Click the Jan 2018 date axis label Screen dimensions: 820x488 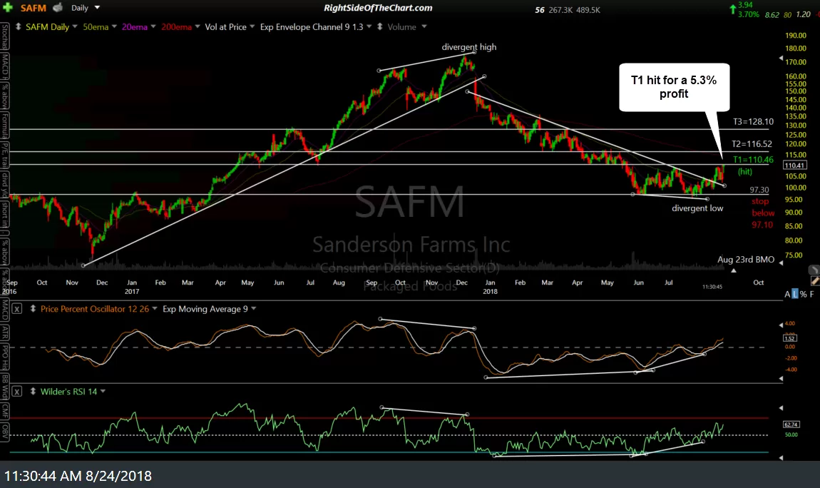[490, 287]
